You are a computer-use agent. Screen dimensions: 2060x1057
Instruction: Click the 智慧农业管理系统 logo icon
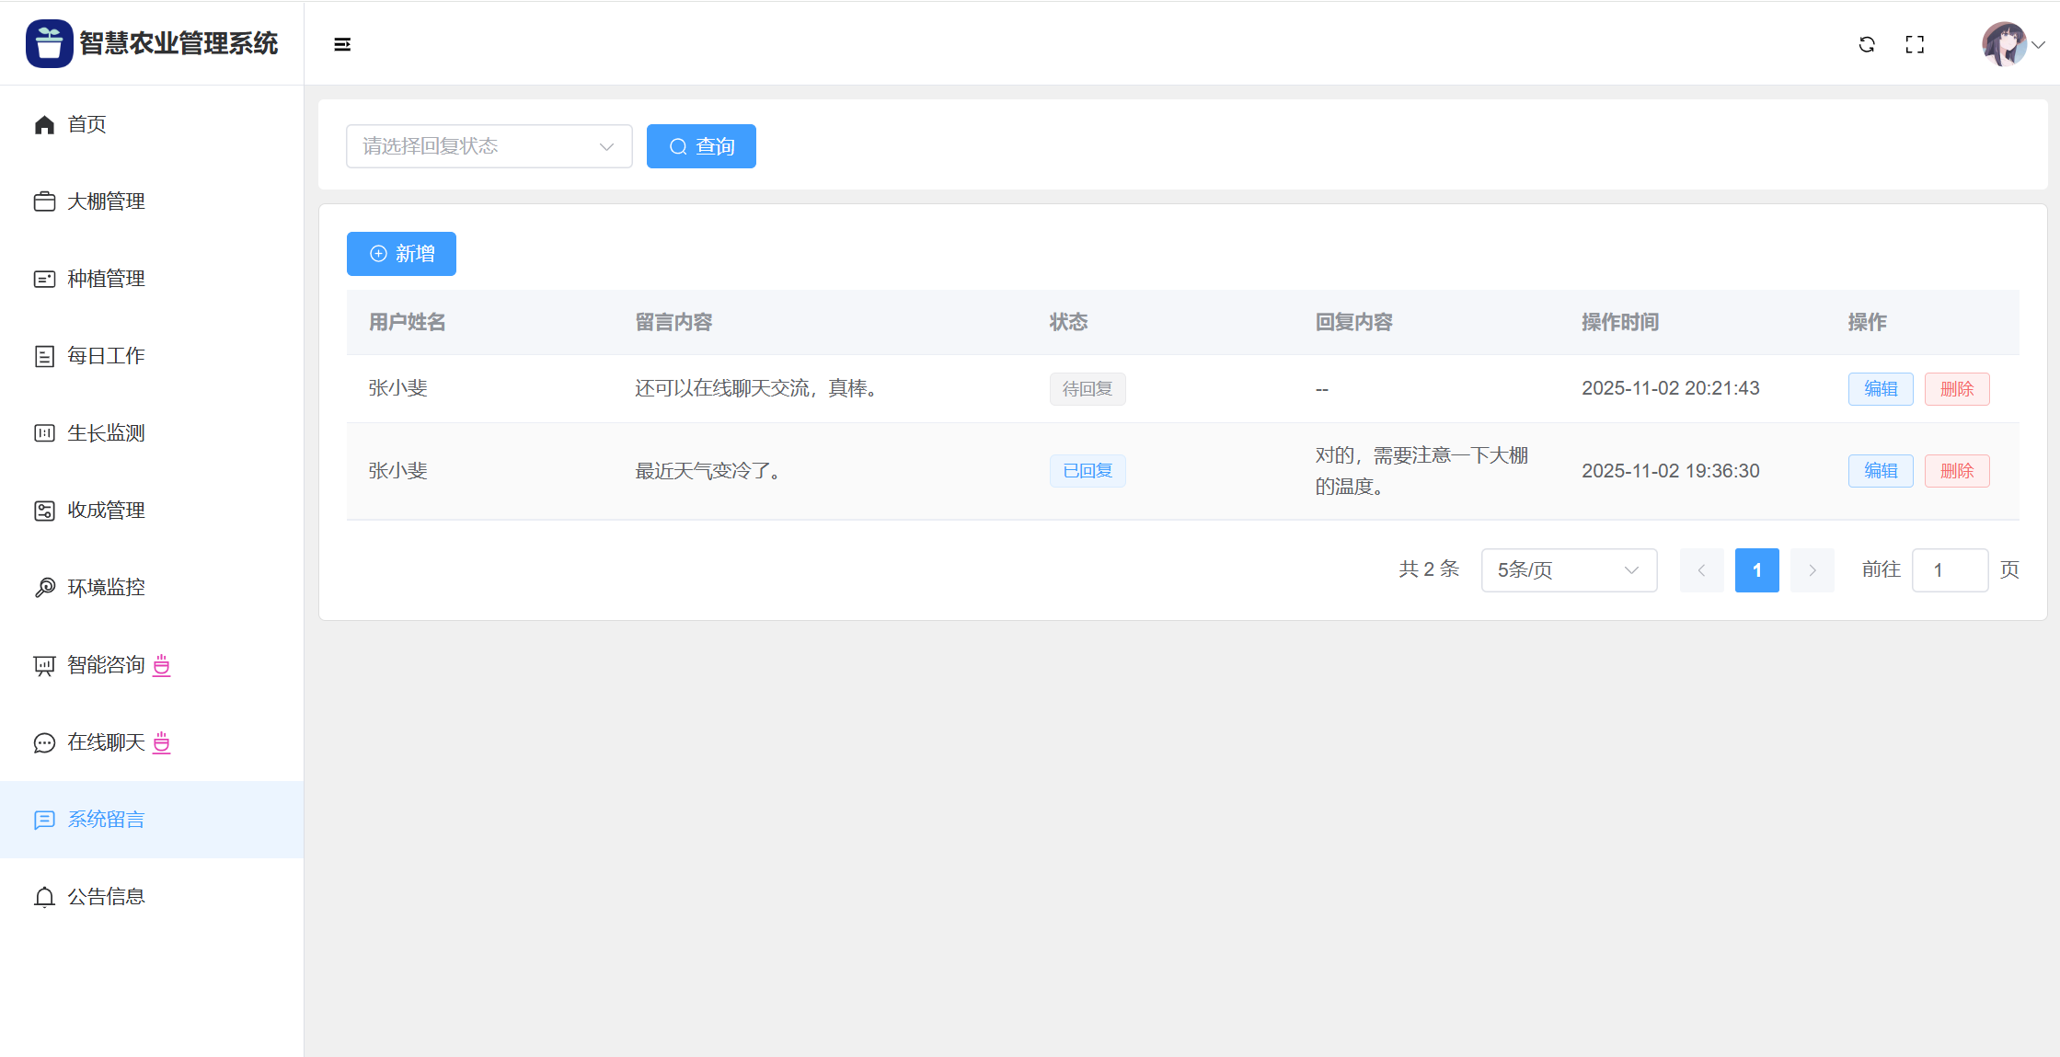click(x=49, y=43)
